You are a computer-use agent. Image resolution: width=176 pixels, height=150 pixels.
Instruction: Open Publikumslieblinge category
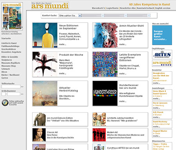tap(11, 46)
